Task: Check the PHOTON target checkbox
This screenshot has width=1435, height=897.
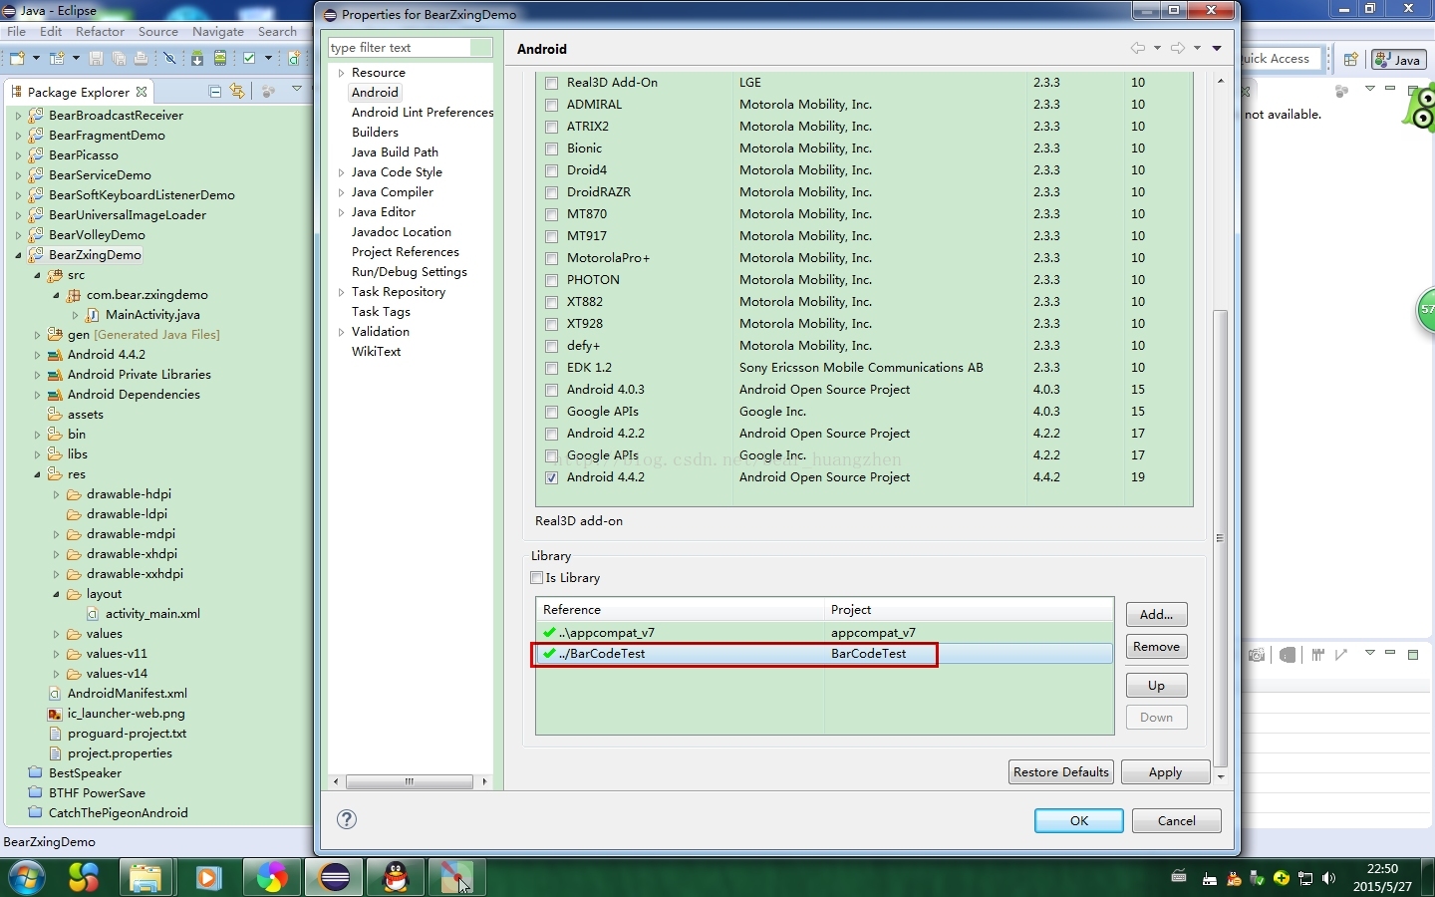Action: click(x=551, y=280)
